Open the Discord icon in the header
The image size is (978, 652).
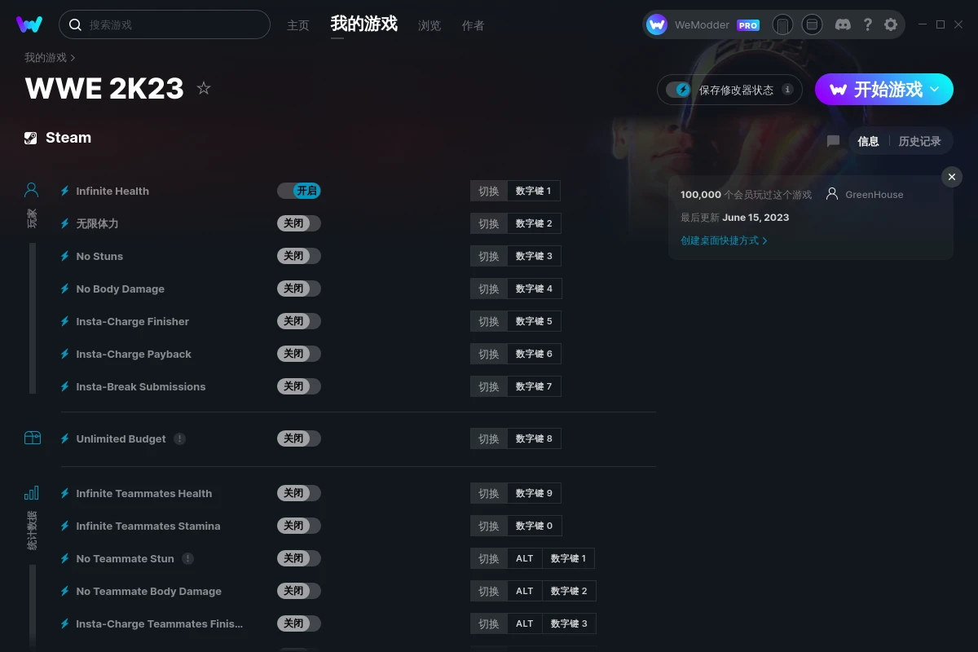844,24
